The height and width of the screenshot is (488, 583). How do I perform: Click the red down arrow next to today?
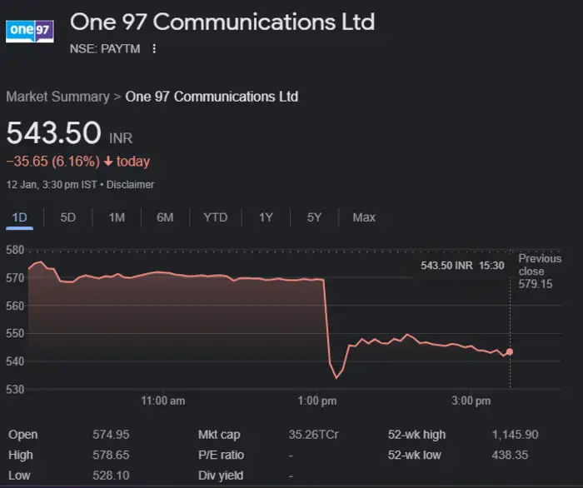[108, 162]
